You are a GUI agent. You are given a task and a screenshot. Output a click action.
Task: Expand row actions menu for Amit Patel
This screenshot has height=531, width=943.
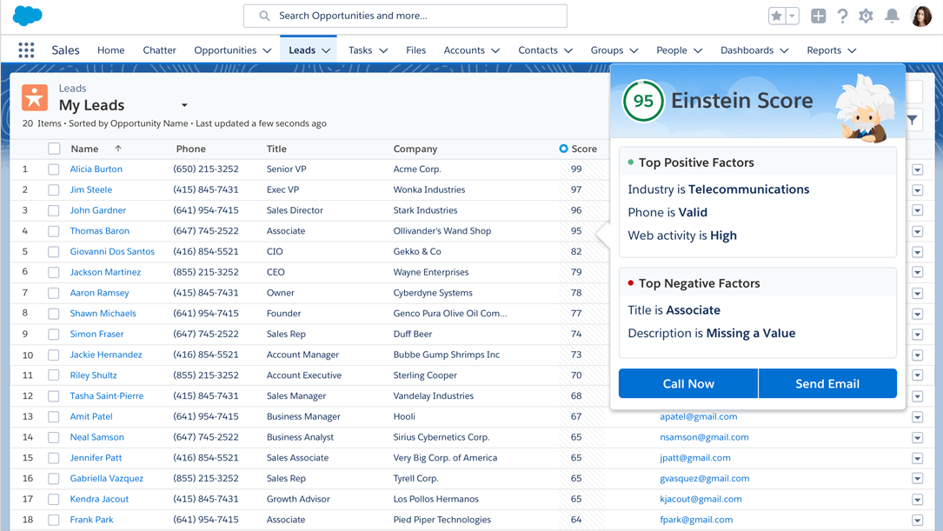tap(917, 417)
